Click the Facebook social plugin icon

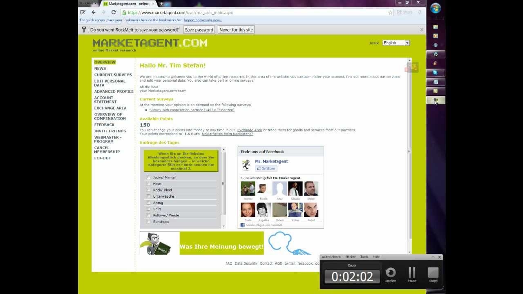tap(242, 225)
